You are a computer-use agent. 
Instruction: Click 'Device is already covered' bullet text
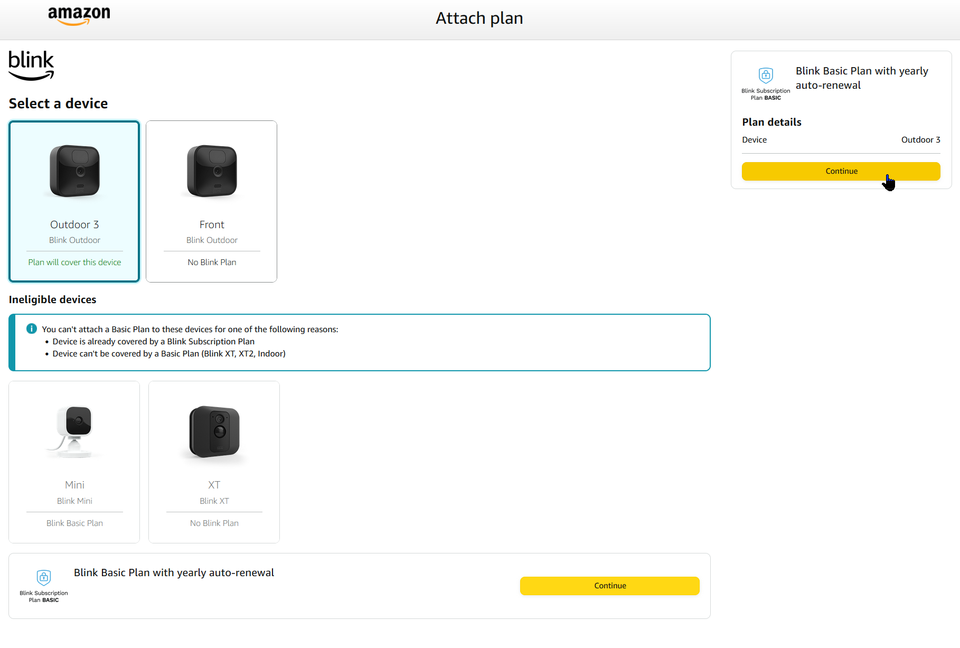coord(153,341)
